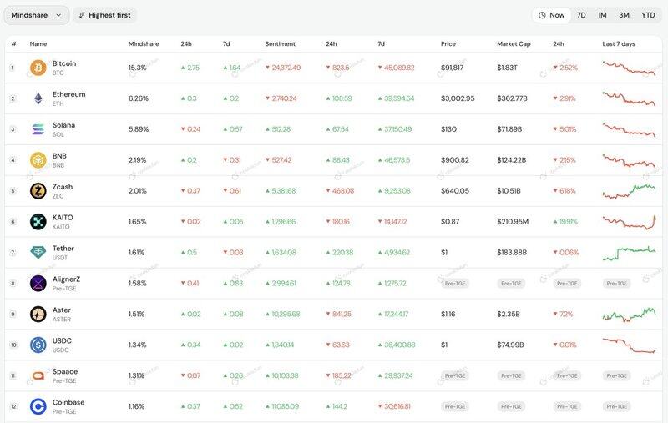Click the KAITO logo icon
The width and height of the screenshot is (668, 423).
coord(38,222)
